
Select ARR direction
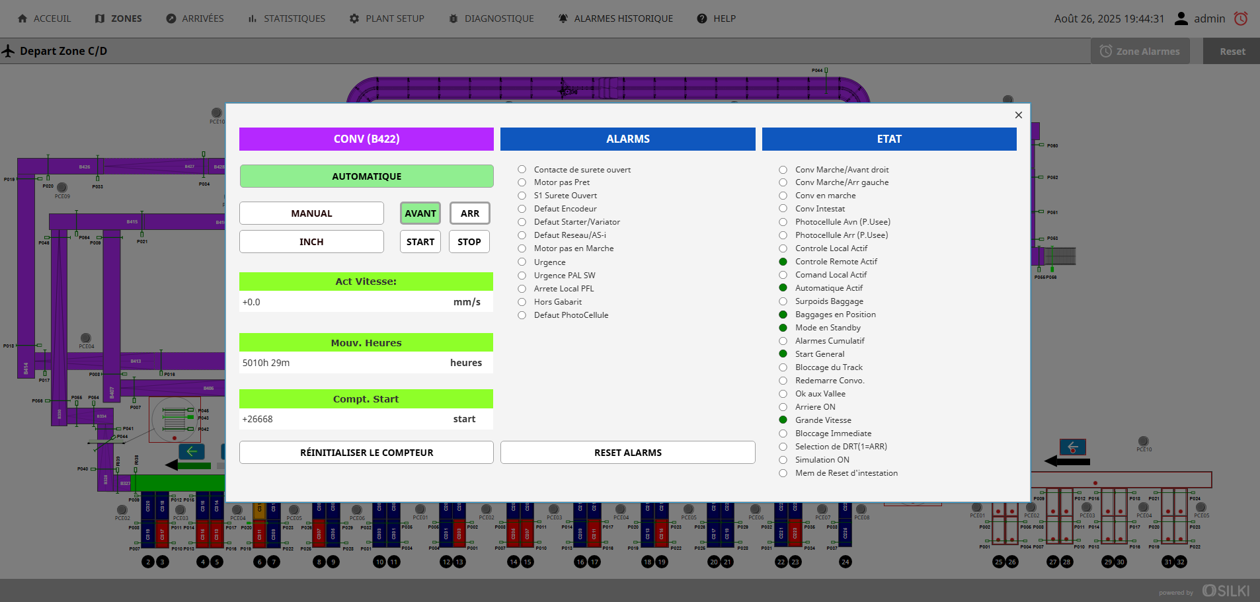pyautogui.click(x=470, y=213)
